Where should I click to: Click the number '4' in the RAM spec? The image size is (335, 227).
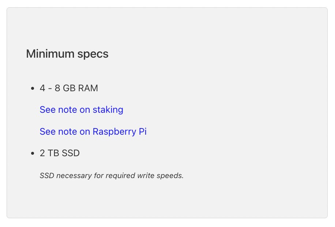(x=42, y=88)
